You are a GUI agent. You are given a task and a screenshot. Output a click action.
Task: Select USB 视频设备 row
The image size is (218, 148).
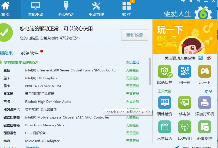coord(71,133)
